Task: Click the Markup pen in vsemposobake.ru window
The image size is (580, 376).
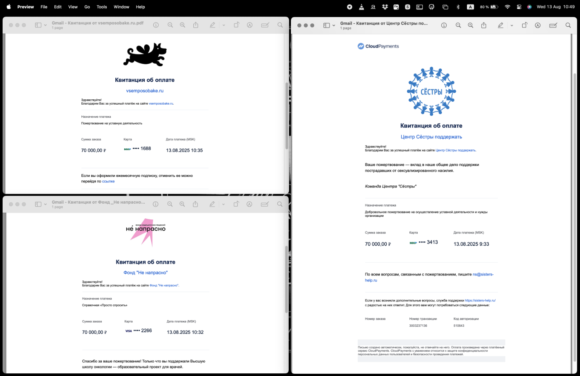Action: tap(213, 25)
